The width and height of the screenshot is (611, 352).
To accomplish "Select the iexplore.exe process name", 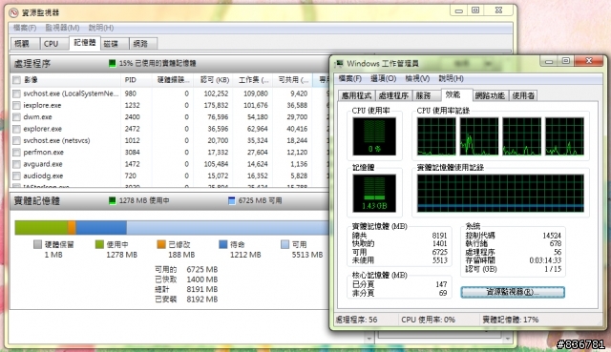I will tap(42, 105).
